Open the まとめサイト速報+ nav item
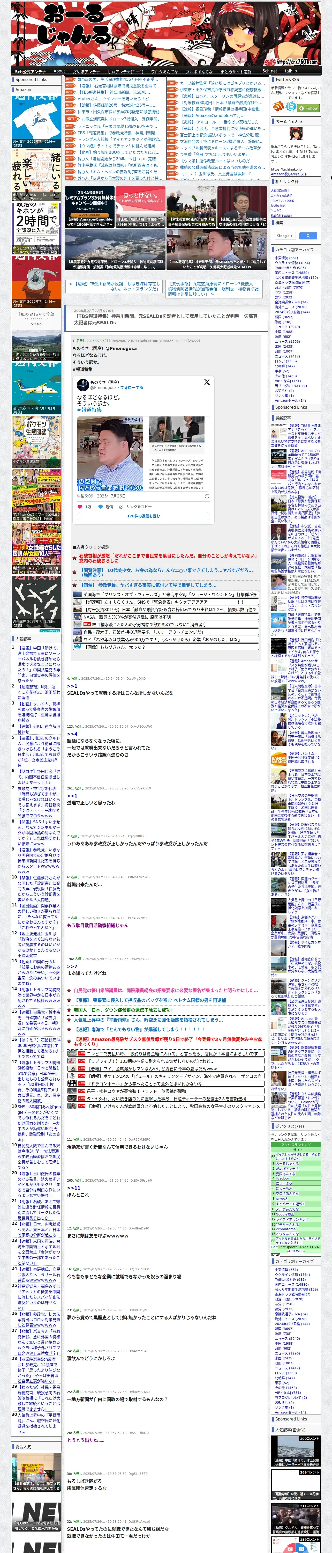This screenshot has height=1553, width=332. [237, 71]
